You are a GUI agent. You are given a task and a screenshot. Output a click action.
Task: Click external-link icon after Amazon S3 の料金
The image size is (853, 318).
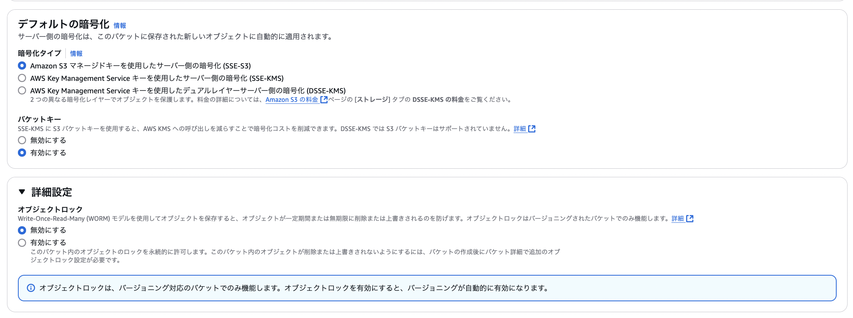[324, 100]
